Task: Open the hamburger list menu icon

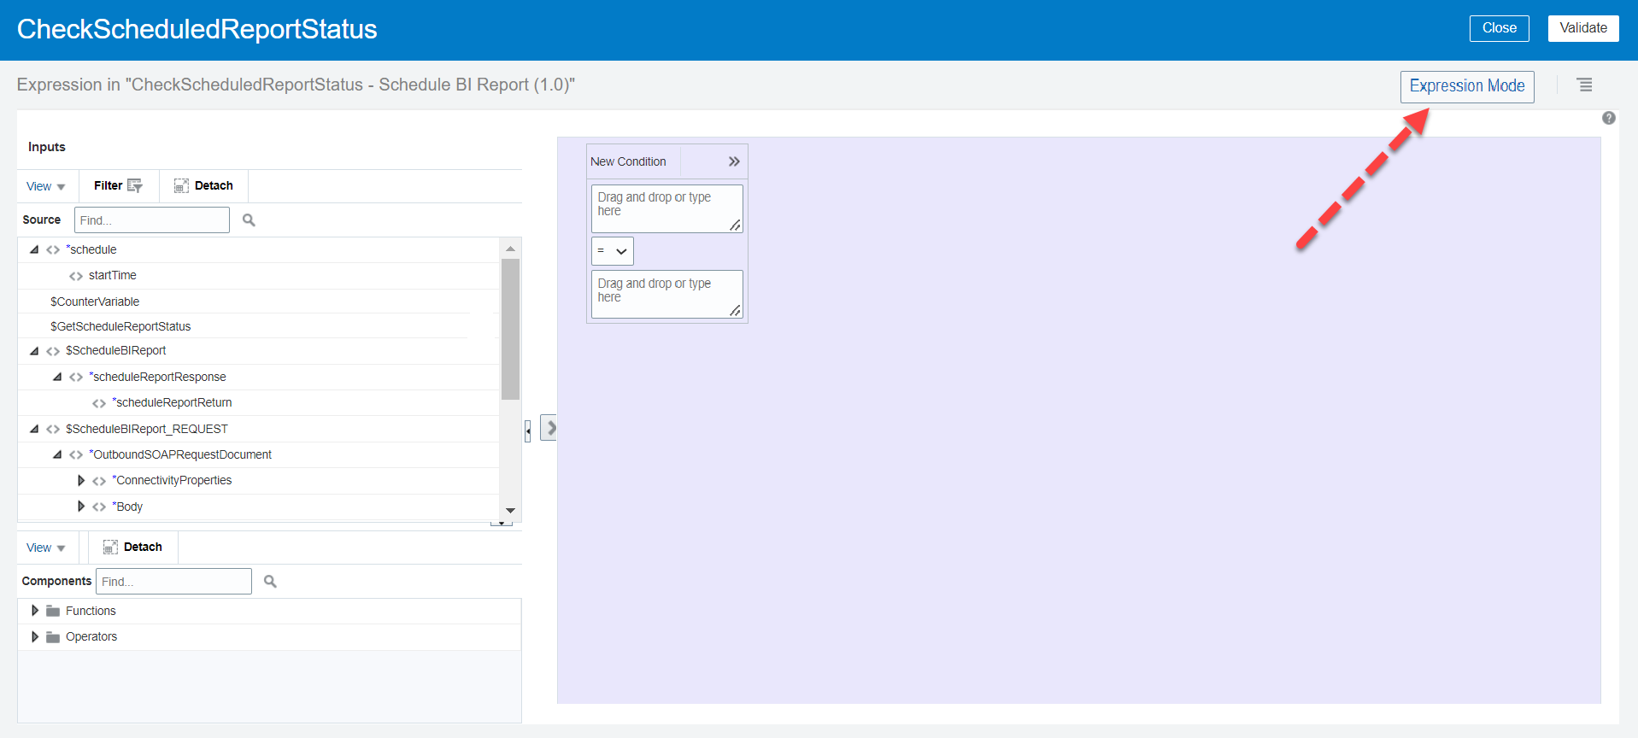Action: pos(1584,85)
